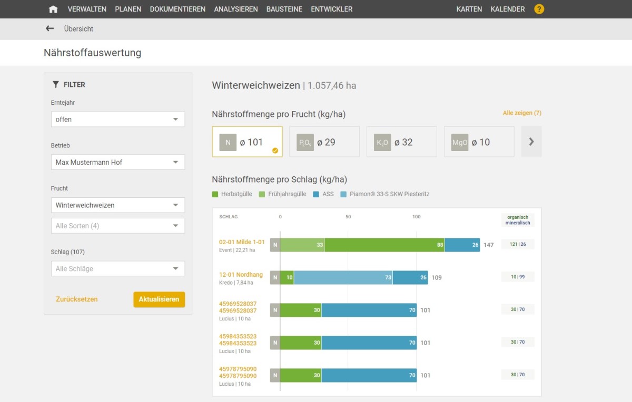Screen dimensions: 632x402
Task: Click the Frühjahrsgülle legend color swatch
Action: tap(262, 194)
